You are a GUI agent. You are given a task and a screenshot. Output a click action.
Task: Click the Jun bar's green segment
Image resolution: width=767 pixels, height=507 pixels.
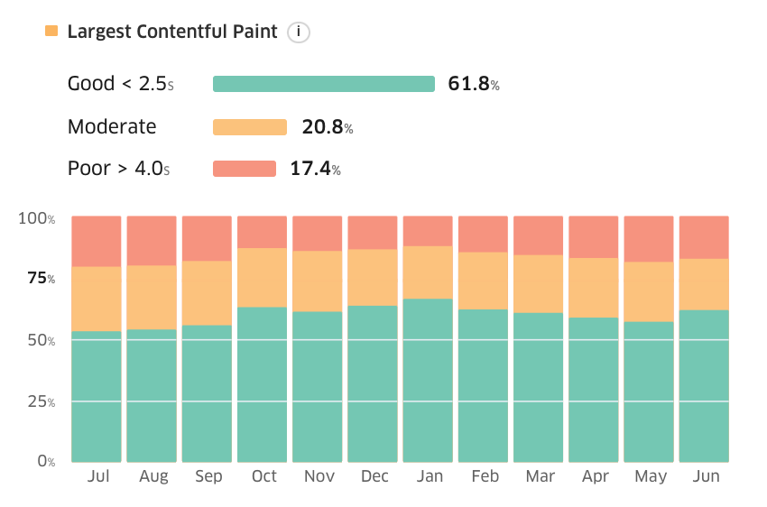(x=705, y=386)
